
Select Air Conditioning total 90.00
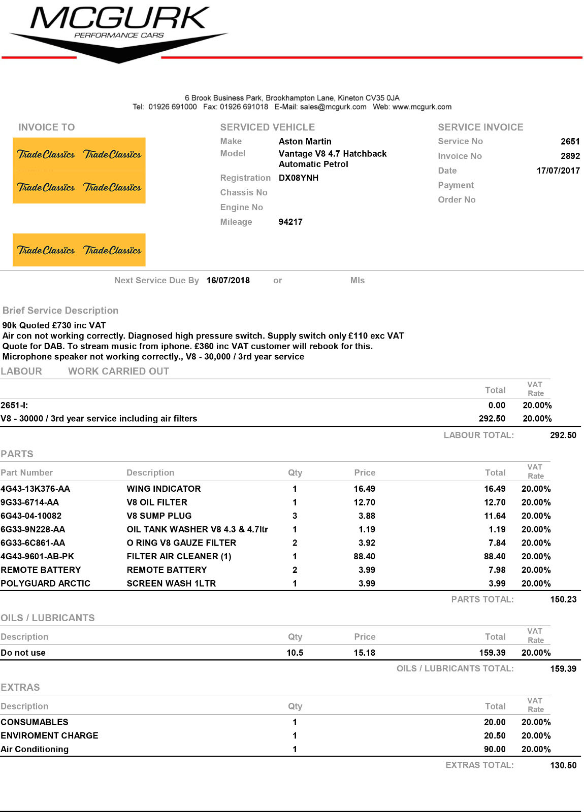[495, 750]
